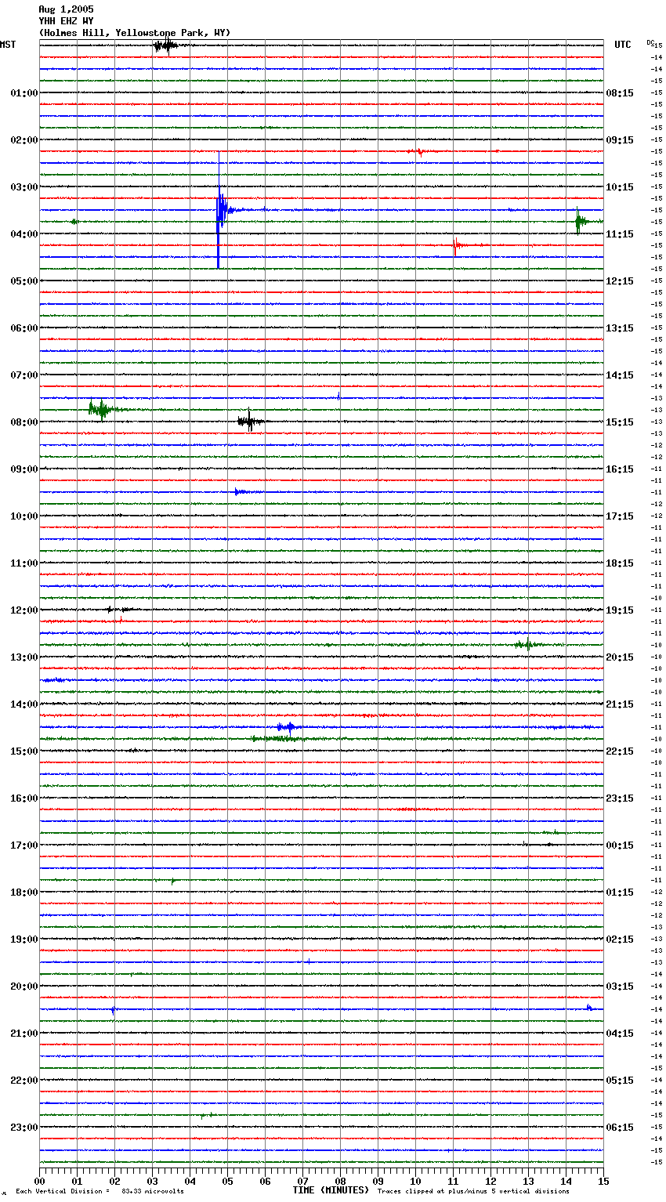Select the "02:15" UTC time label
666x1202 pixels.
[x=620, y=940]
